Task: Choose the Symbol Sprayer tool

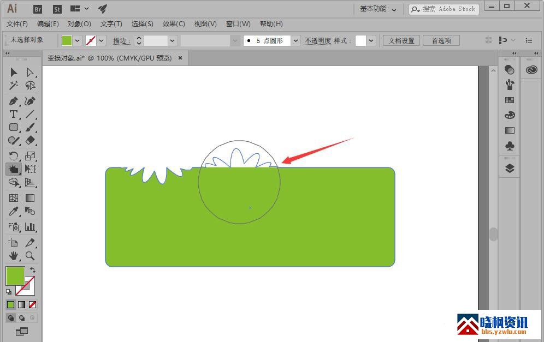Action: click(x=14, y=226)
